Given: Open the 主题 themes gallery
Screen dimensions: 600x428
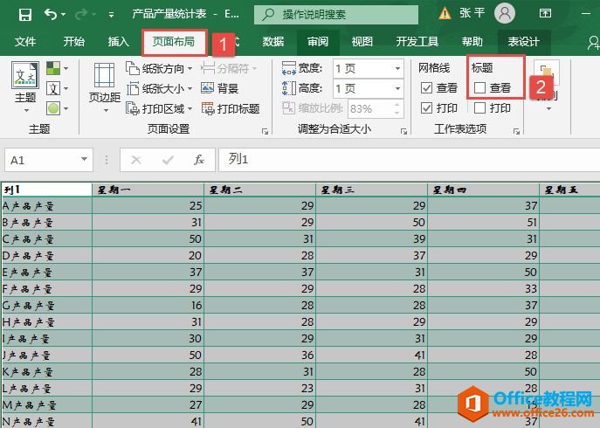Looking at the screenshot, I should point(25,87).
